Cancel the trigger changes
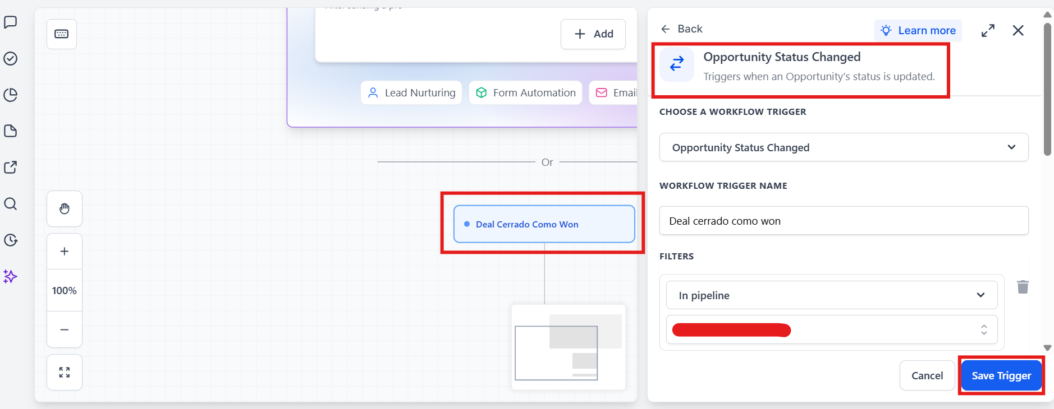 pyautogui.click(x=927, y=375)
